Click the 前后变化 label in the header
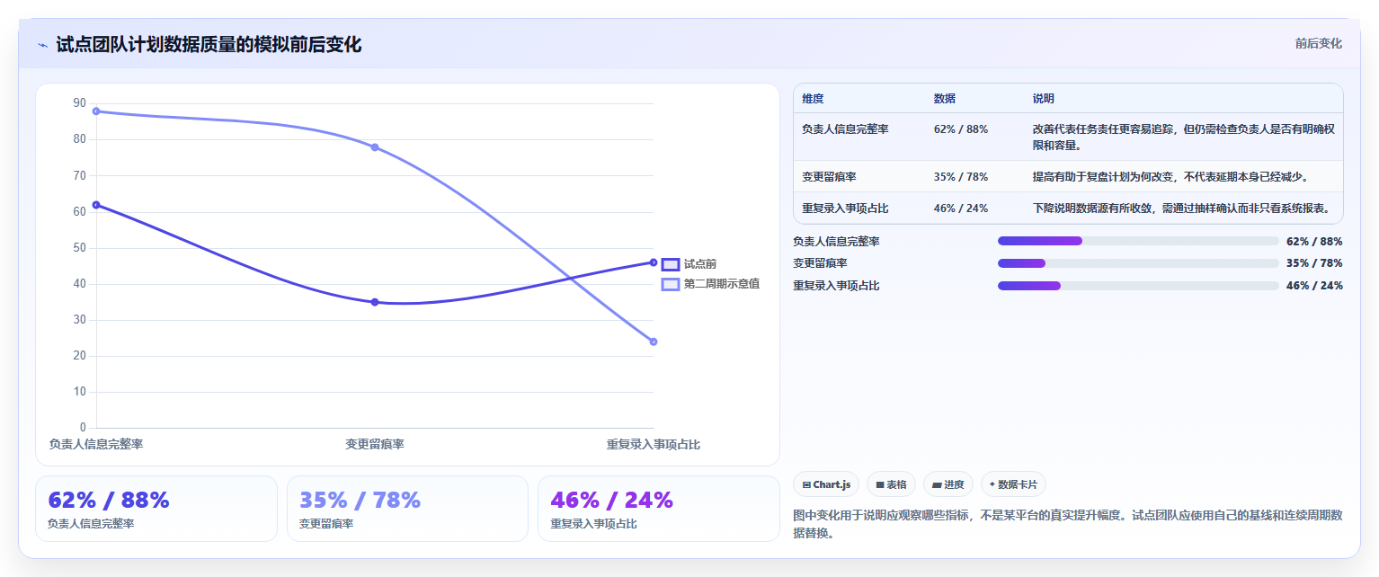 (x=1319, y=43)
